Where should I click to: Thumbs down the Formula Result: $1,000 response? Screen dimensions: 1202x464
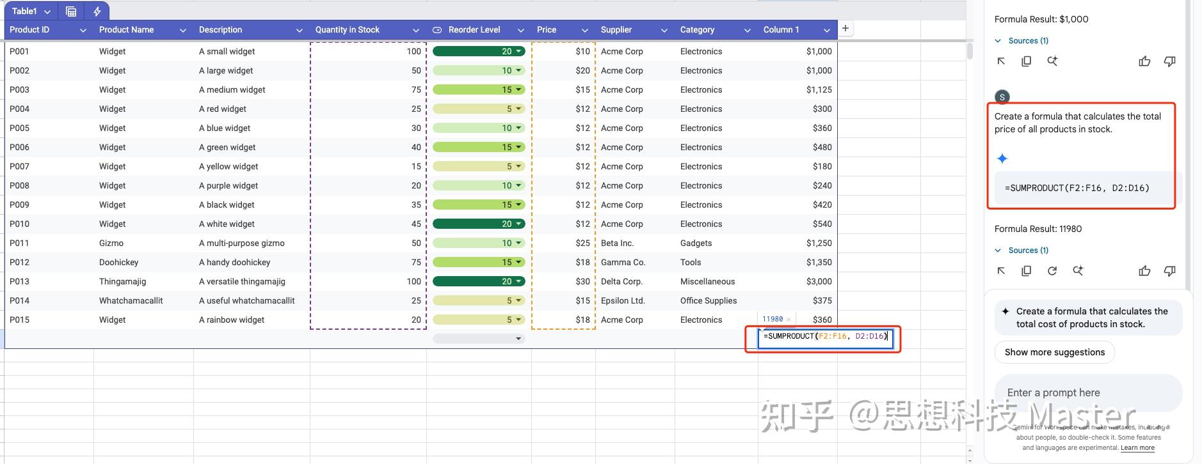click(x=1169, y=61)
